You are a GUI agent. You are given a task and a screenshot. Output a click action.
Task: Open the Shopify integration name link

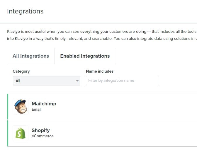click(40, 130)
